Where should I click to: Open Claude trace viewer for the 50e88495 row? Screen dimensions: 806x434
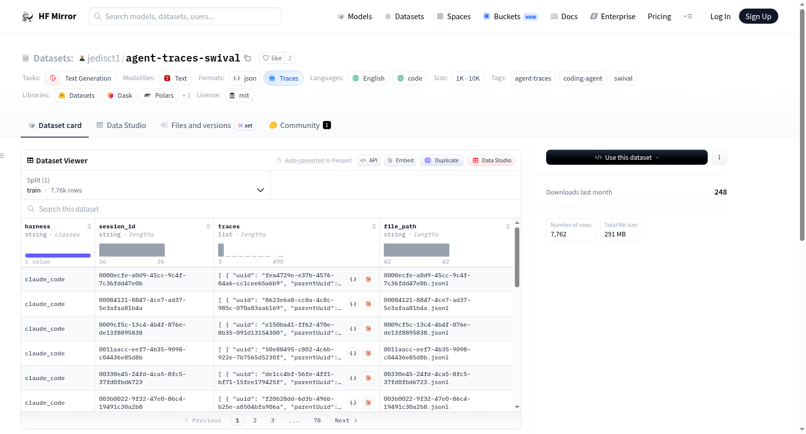(x=369, y=353)
